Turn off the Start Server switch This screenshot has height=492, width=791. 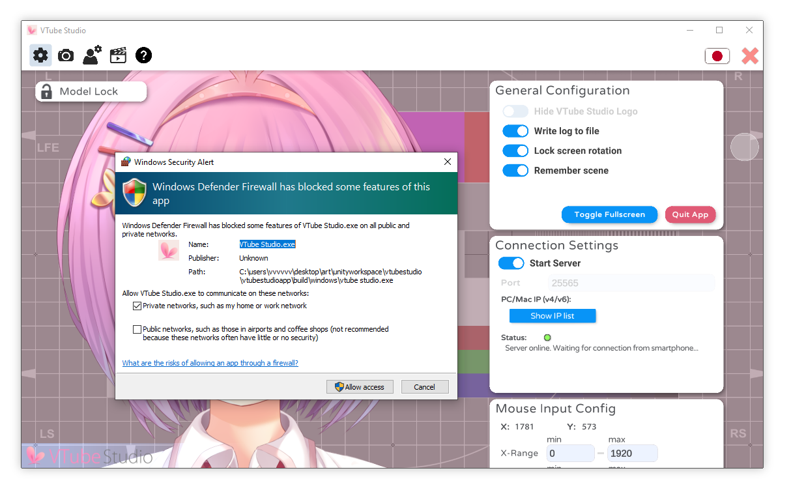[511, 263]
